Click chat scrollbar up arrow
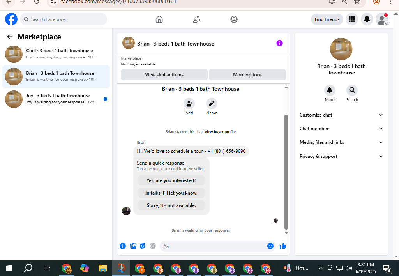 (286, 87)
